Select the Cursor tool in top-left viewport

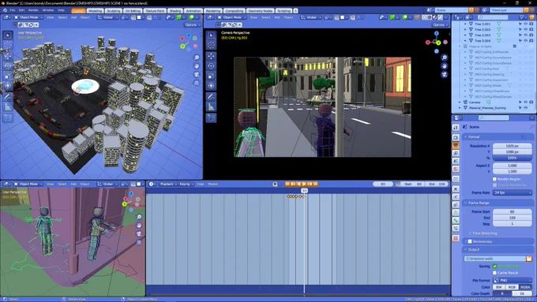(x=8, y=45)
